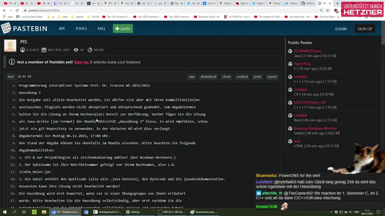Open the browser zoom magnifier icon
The image size is (385, 216).
pyautogui.click(x=321, y=10)
